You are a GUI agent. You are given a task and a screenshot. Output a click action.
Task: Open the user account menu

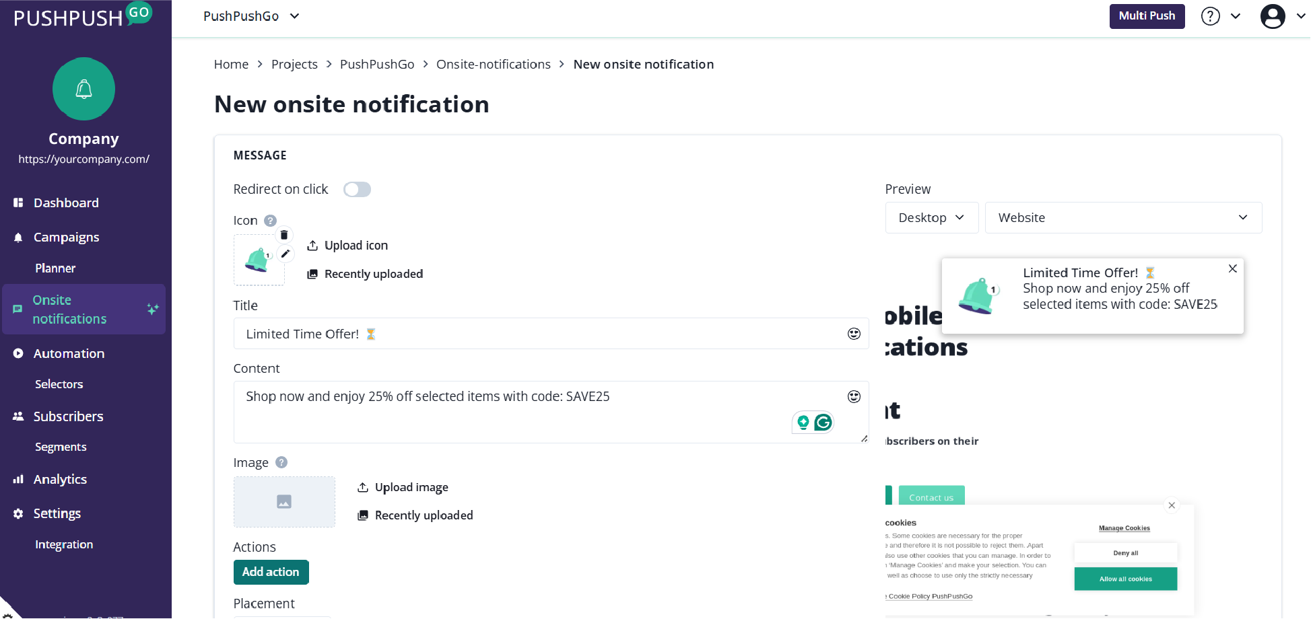pyautogui.click(x=1273, y=16)
